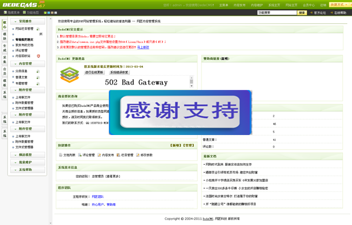Screen dimensions: 352x225
Task: Expand the 批量维护 sidebar group
Action: [28, 162]
